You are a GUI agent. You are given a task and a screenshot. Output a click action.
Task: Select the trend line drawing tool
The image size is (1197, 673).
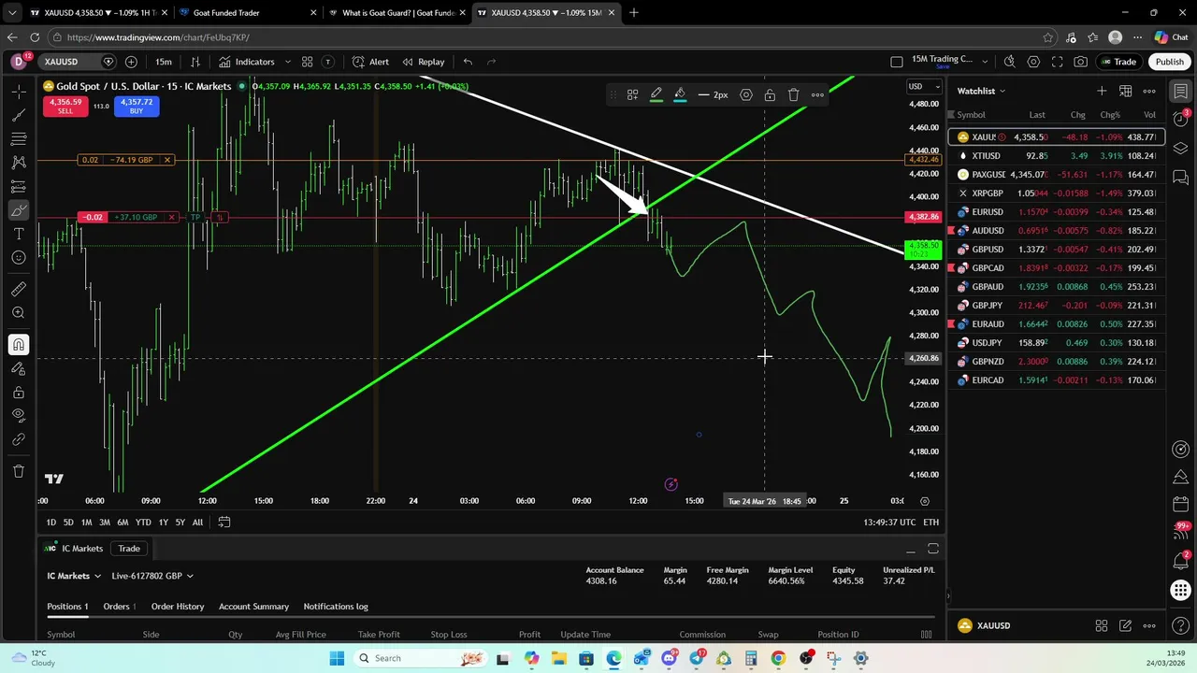tap(19, 115)
